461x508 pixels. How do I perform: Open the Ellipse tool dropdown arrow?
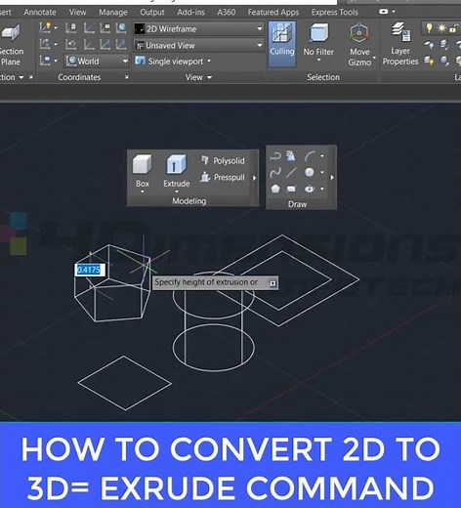[322, 189]
